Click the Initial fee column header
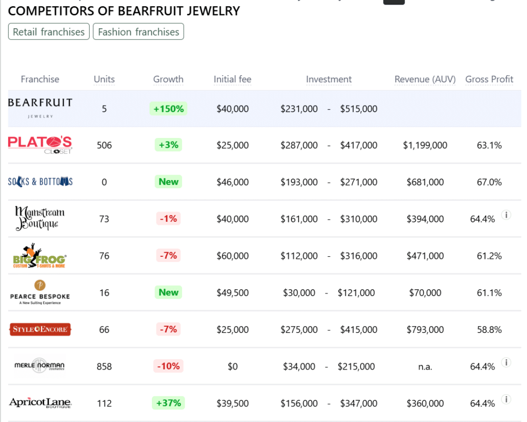 233,79
